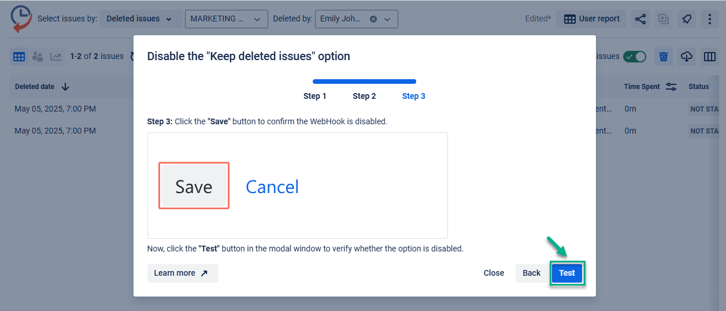726x311 pixels.
Task: Open the MARKETING project dropdown
Action: coord(226,19)
